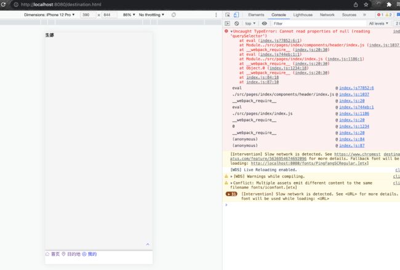Open the top JavaScript context selector
This screenshot has width=400, height=270.
point(250,23)
